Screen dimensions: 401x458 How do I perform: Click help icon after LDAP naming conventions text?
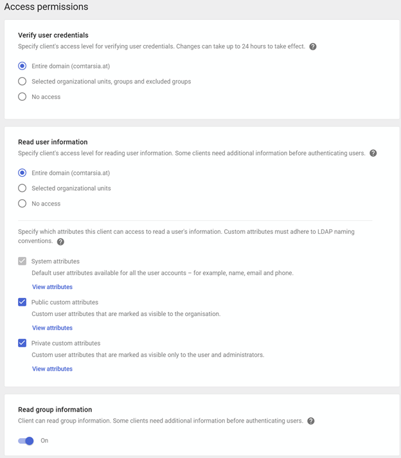(61, 242)
